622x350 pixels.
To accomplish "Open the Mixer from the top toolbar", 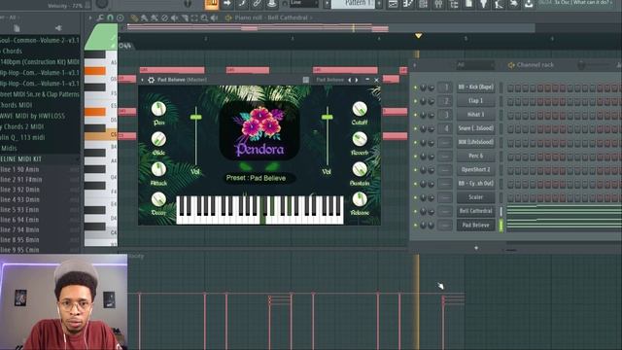I will [438, 4].
